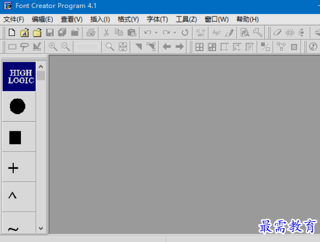Click the eraser icon

(x=278, y=32)
